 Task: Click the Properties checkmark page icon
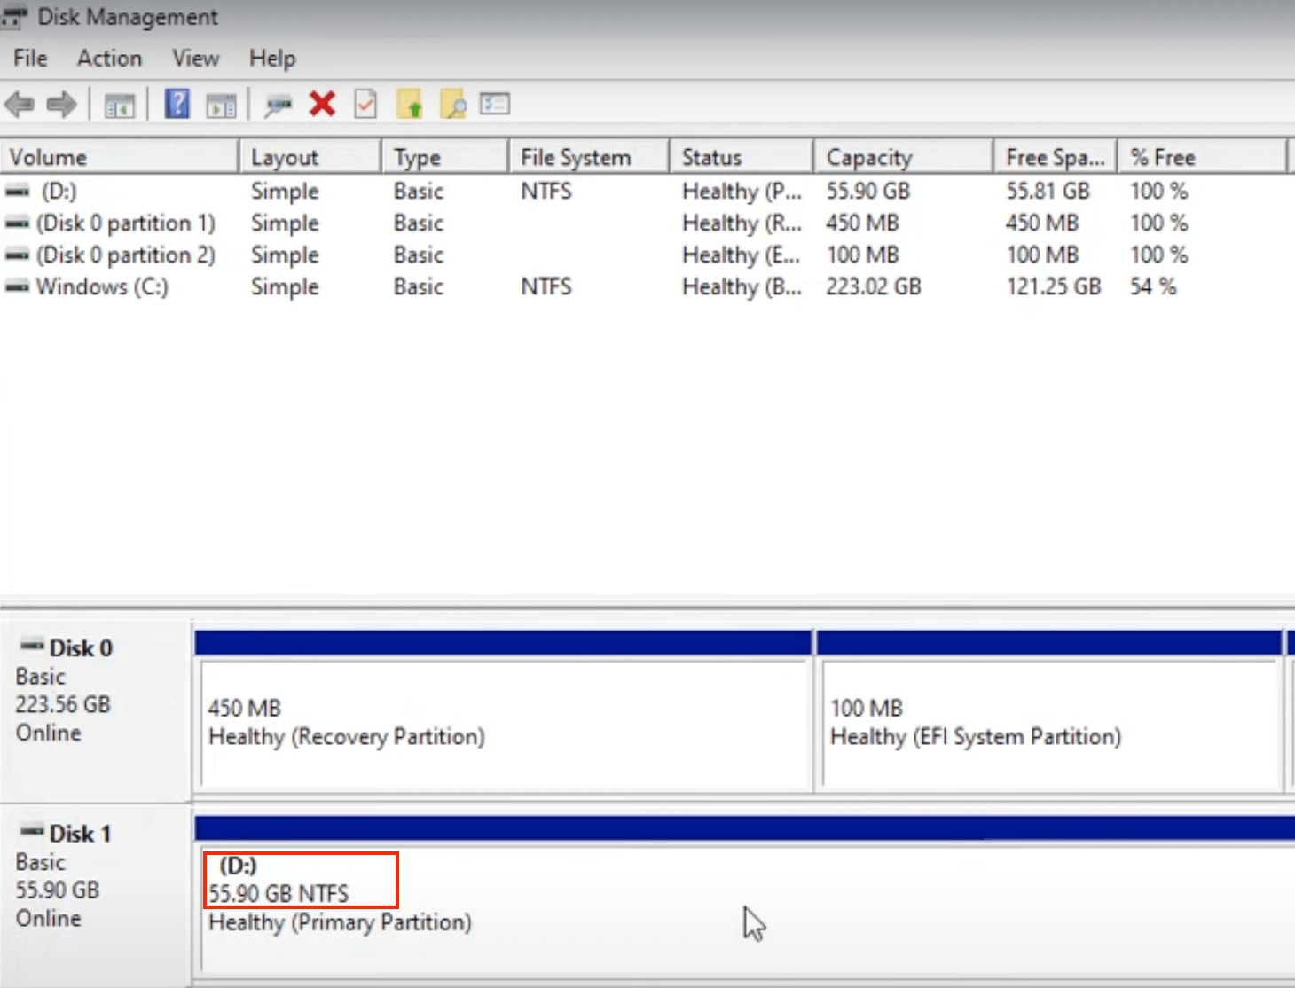365,105
